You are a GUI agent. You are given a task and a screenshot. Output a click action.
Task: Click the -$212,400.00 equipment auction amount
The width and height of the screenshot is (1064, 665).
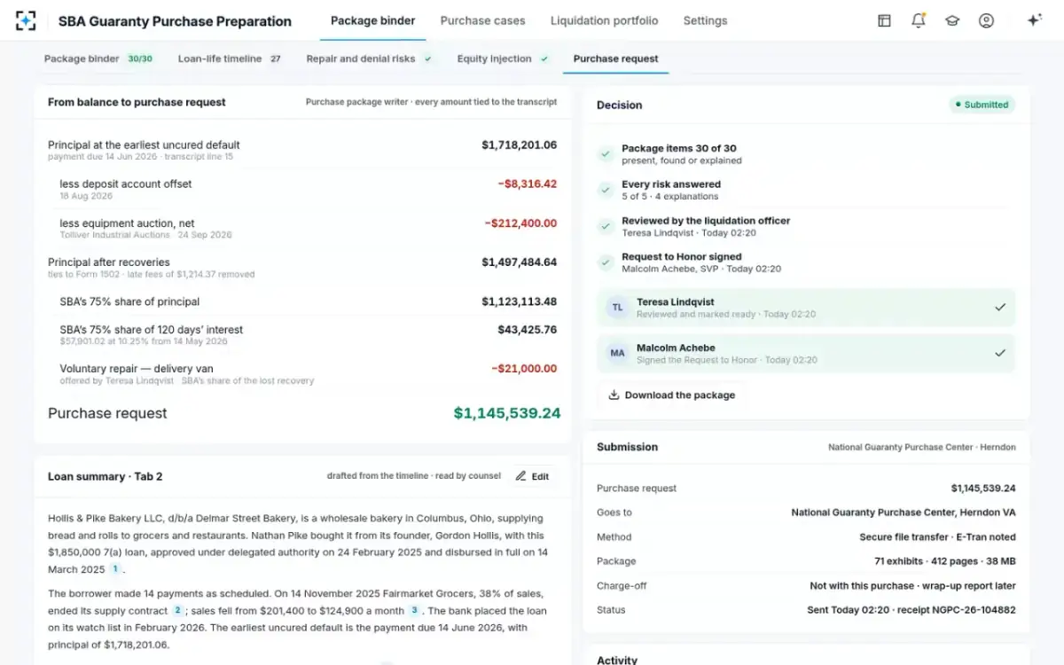520,223
